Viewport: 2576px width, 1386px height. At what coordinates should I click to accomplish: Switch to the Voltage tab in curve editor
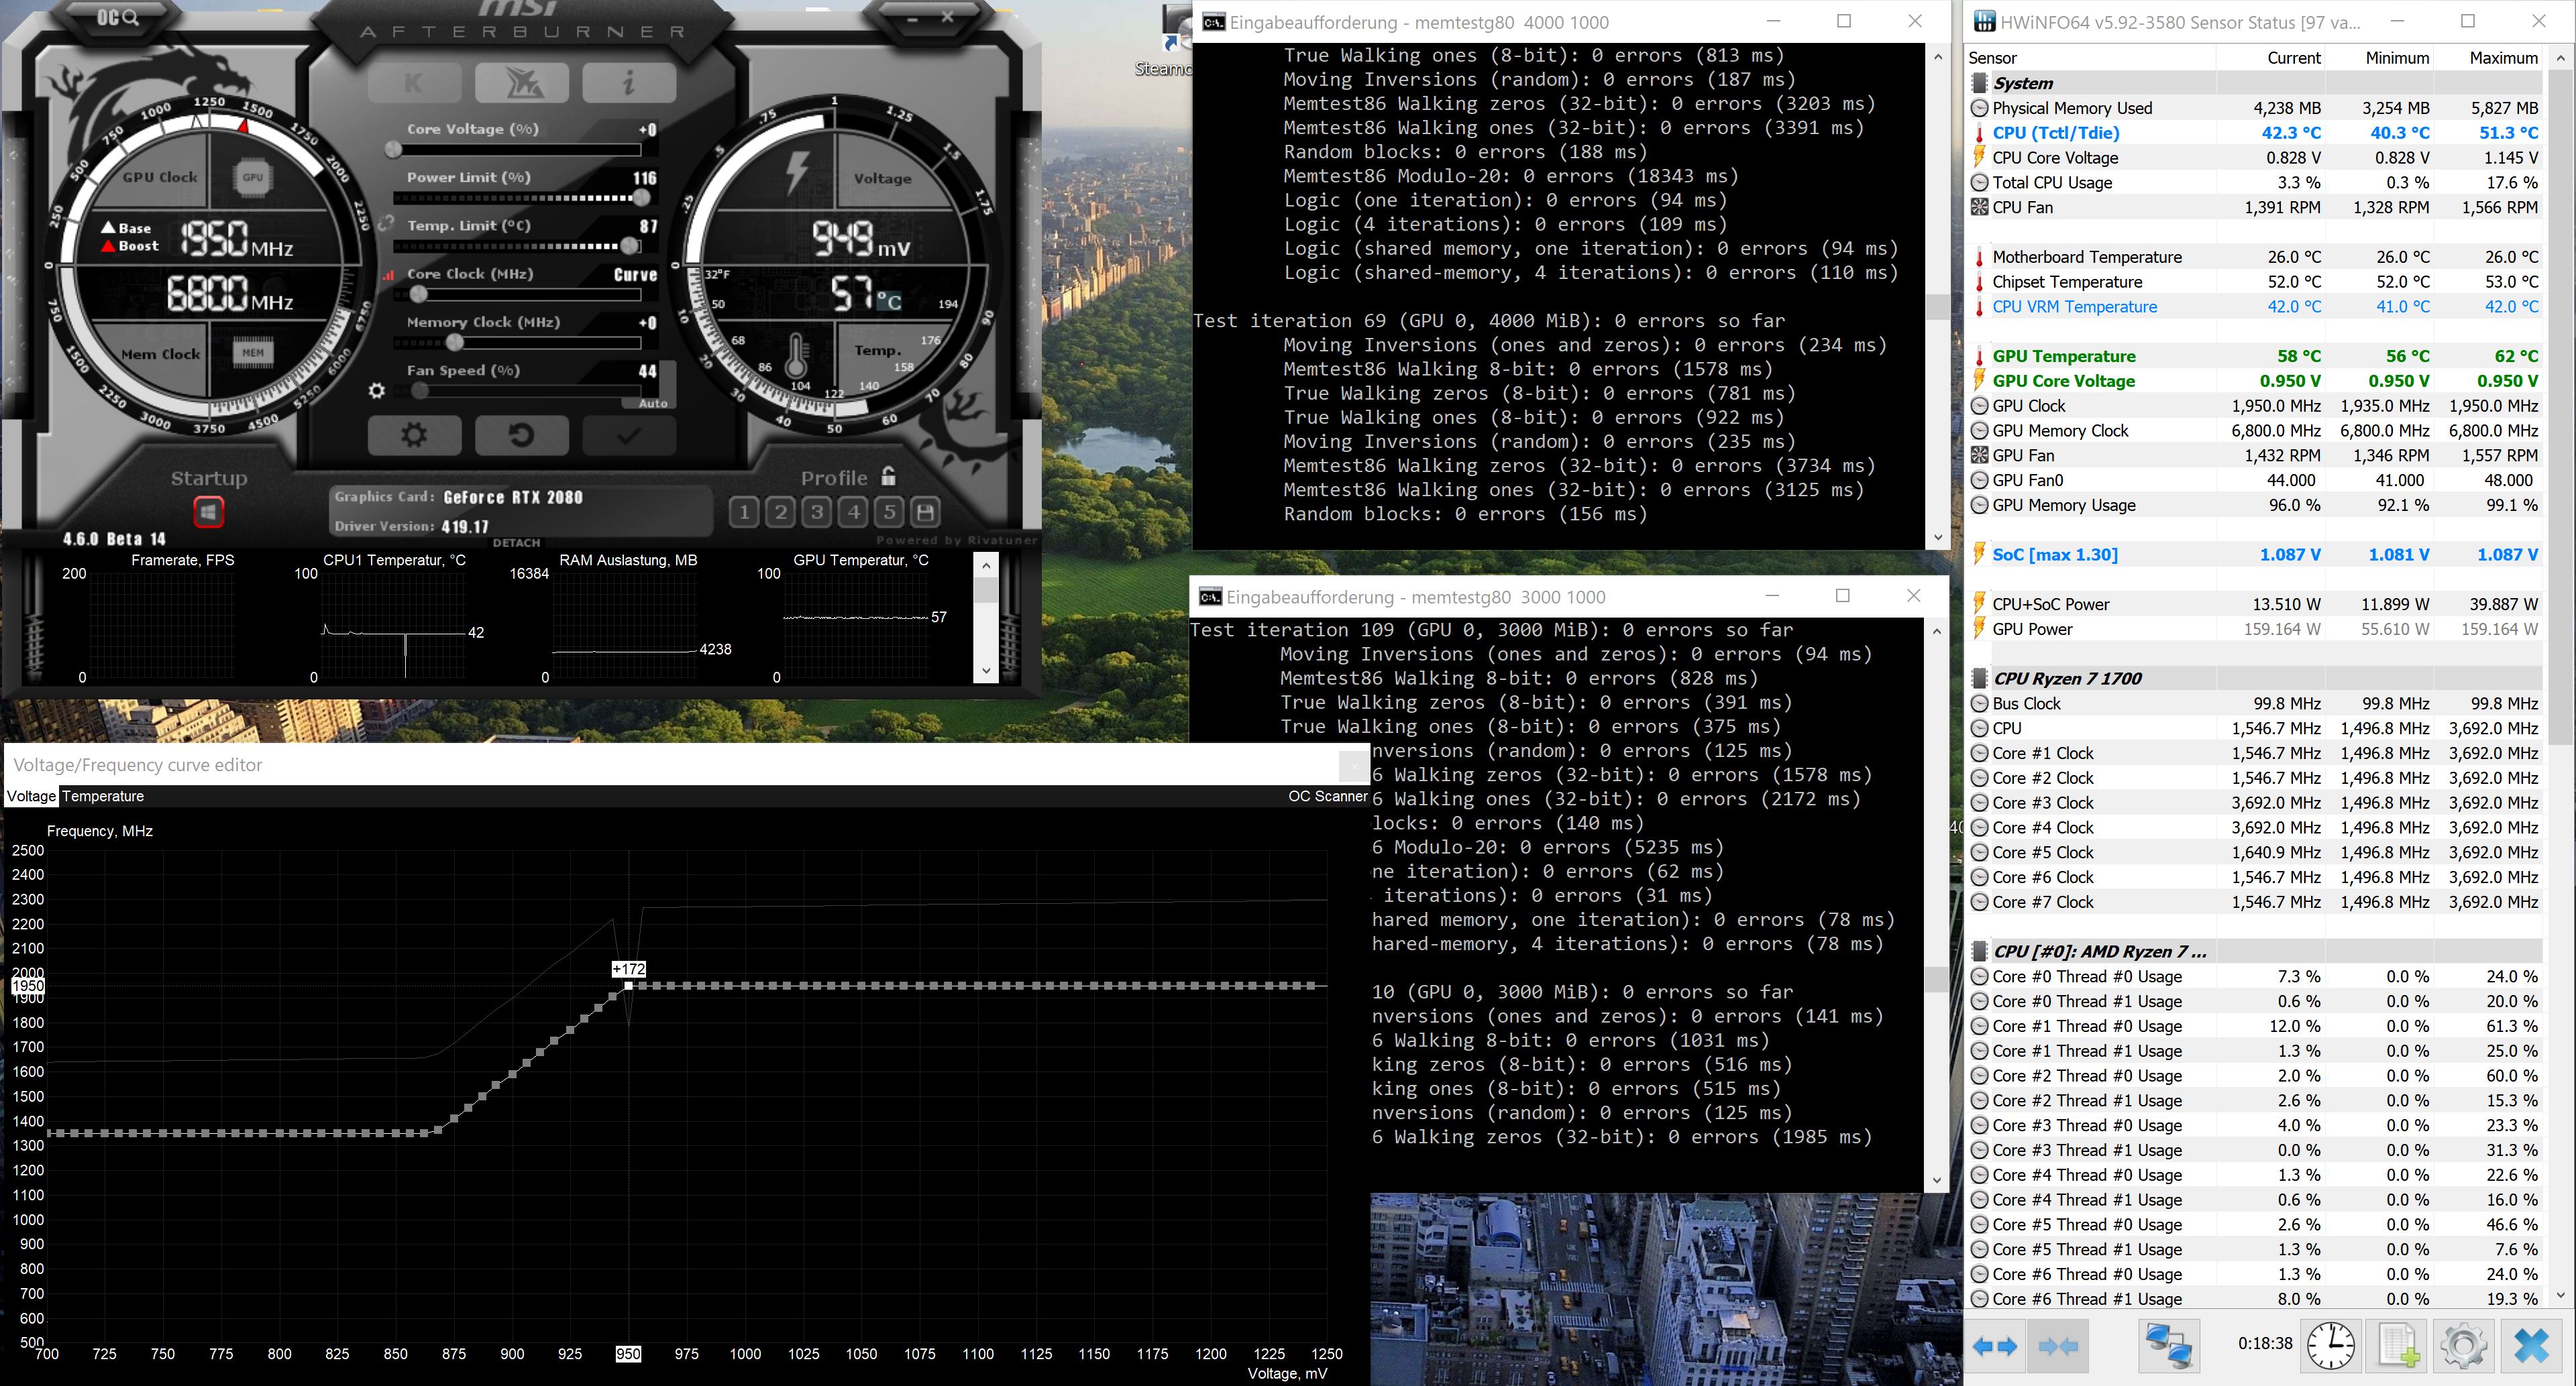point(31,797)
